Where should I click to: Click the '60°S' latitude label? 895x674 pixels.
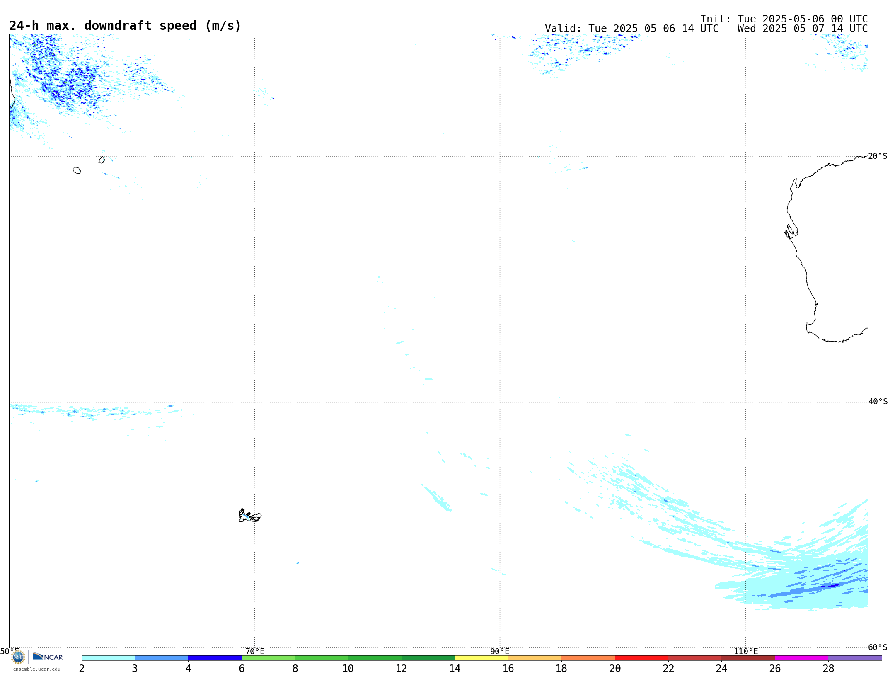[878, 647]
